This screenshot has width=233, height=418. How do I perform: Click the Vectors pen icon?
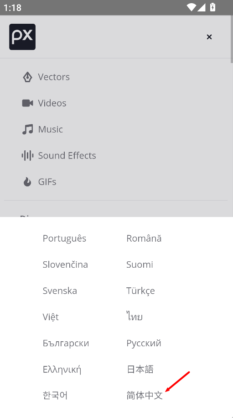pyautogui.click(x=27, y=77)
